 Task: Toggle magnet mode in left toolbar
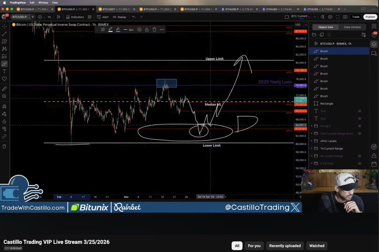tap(4, 106)
